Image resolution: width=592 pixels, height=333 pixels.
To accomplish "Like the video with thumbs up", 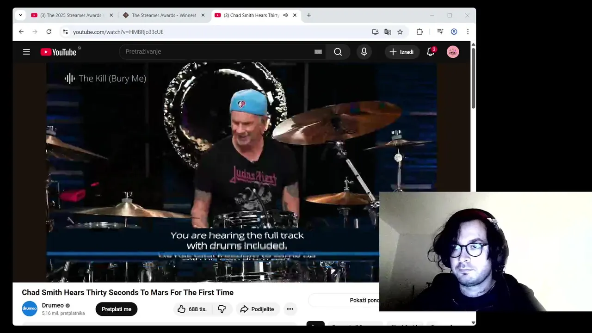I will tap(192, 309).
